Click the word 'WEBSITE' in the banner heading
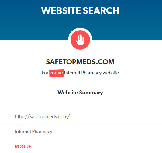The image size is (162, 153). pos(61,11)
